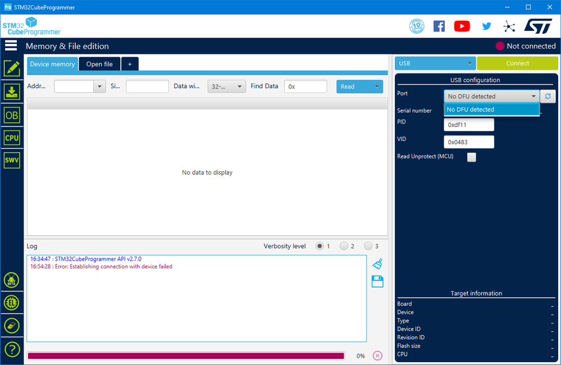Open the Twitter link icon

click(x=486, y=26)
